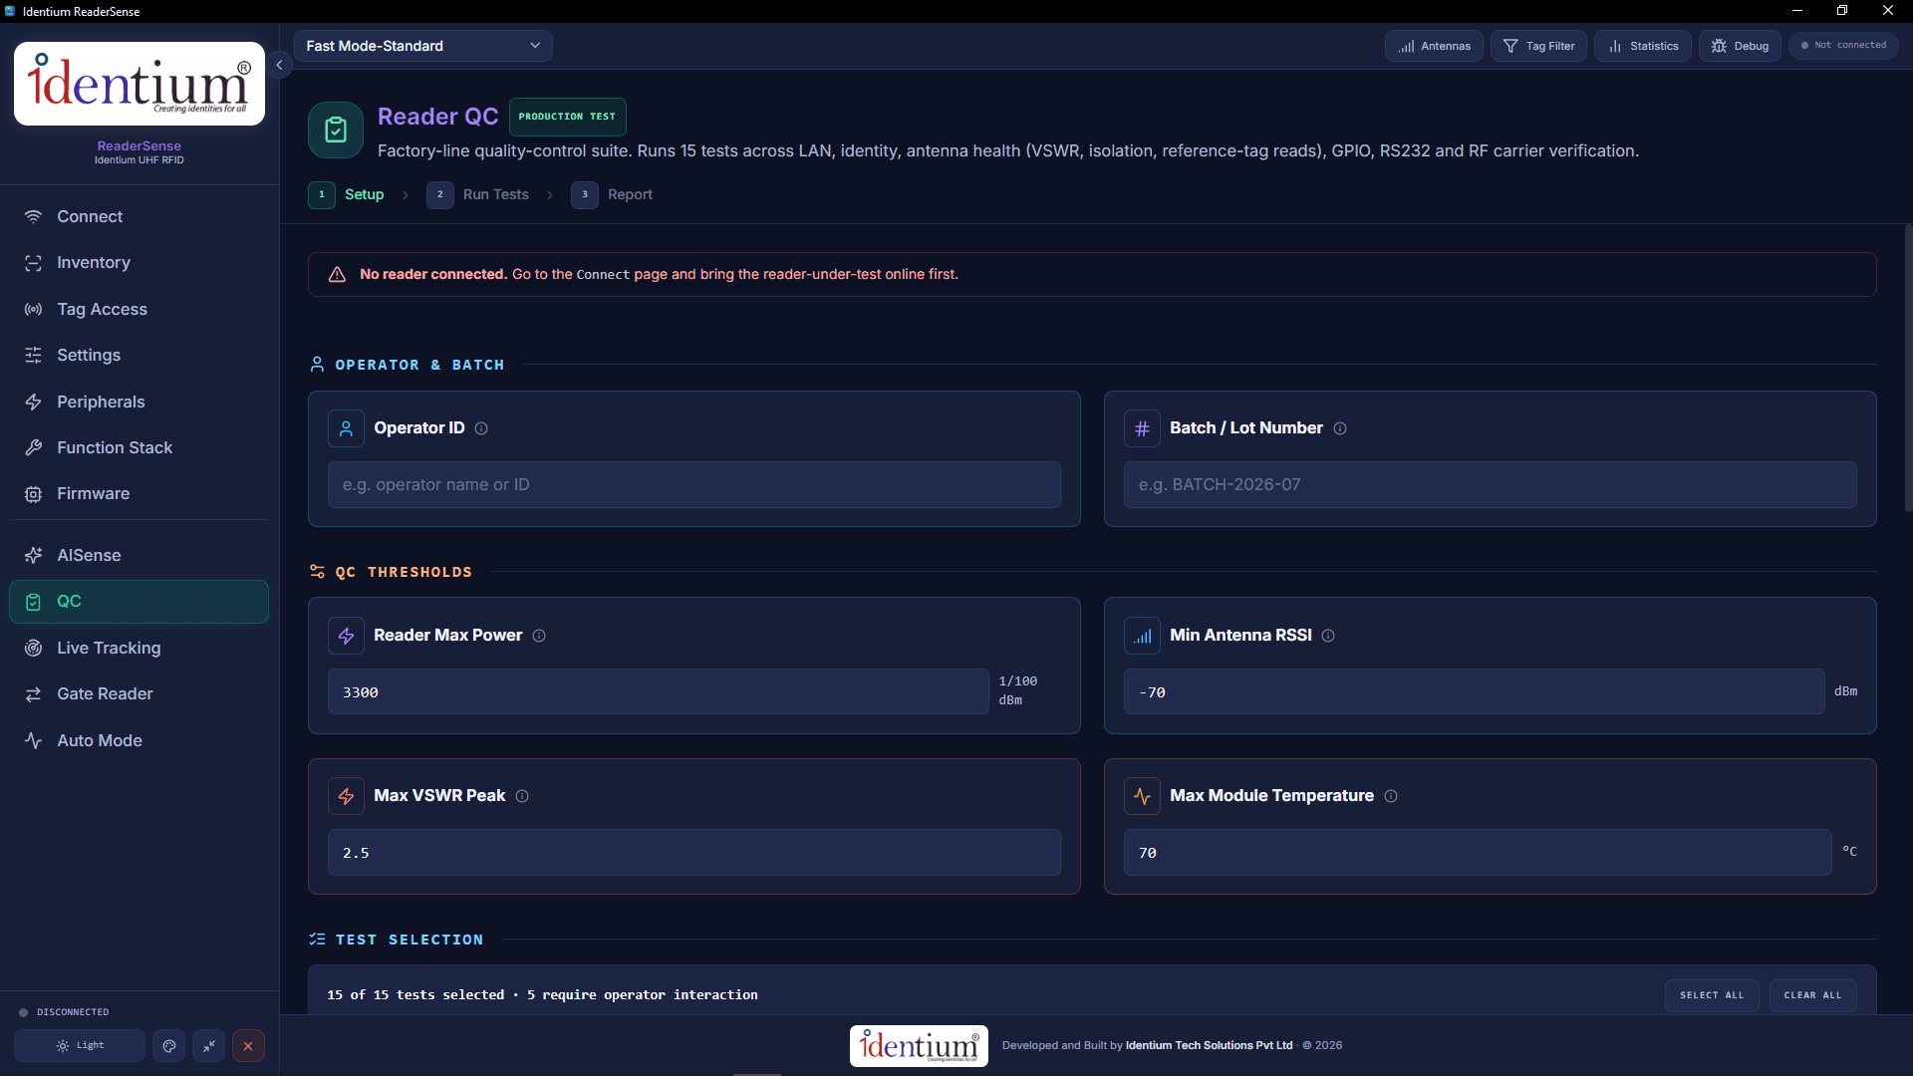Click the Module Temperature pulse icon
The image size is (1913, 1076).
[1142, 796]
